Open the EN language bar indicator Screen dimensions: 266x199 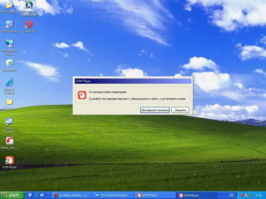click(231, 195)
